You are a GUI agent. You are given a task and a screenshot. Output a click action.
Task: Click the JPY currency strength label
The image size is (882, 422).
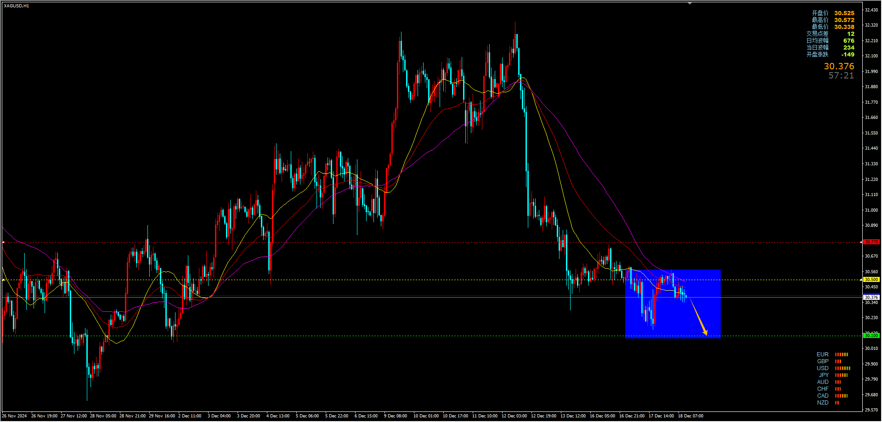(x=824, y=375)
